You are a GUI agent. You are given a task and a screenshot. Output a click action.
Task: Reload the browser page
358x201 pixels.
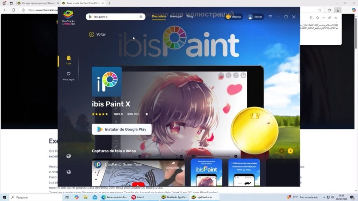tap(14, 10)
